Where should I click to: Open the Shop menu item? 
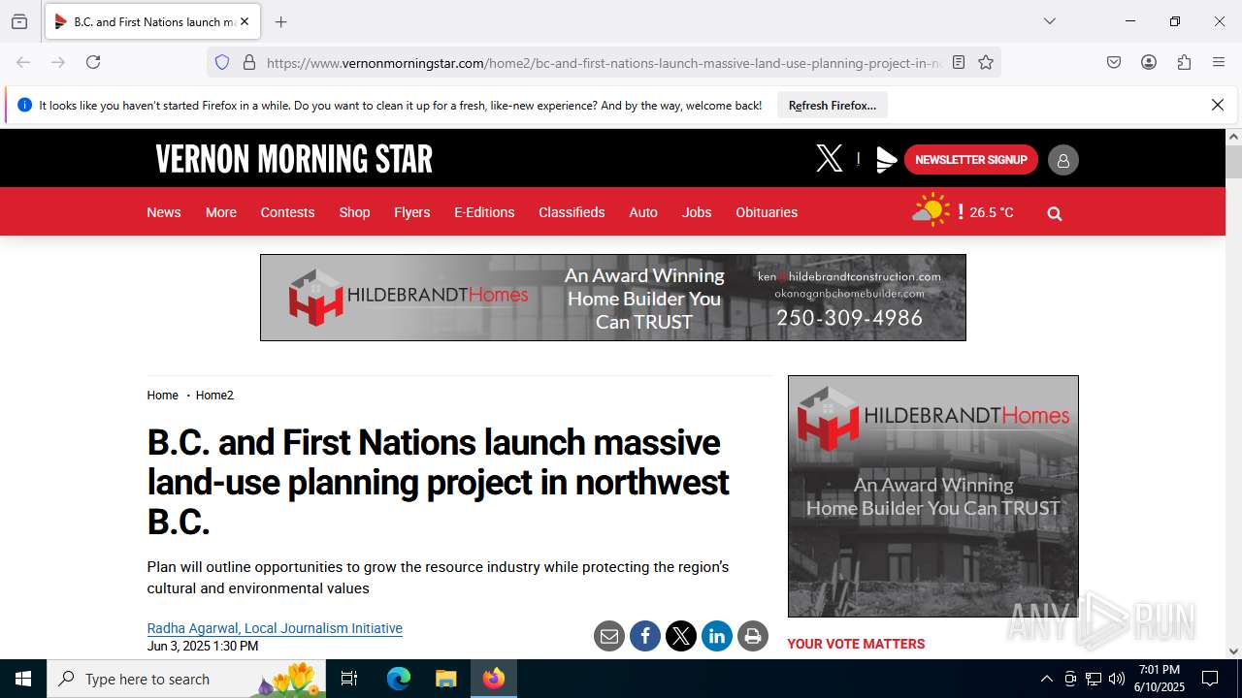354,212
